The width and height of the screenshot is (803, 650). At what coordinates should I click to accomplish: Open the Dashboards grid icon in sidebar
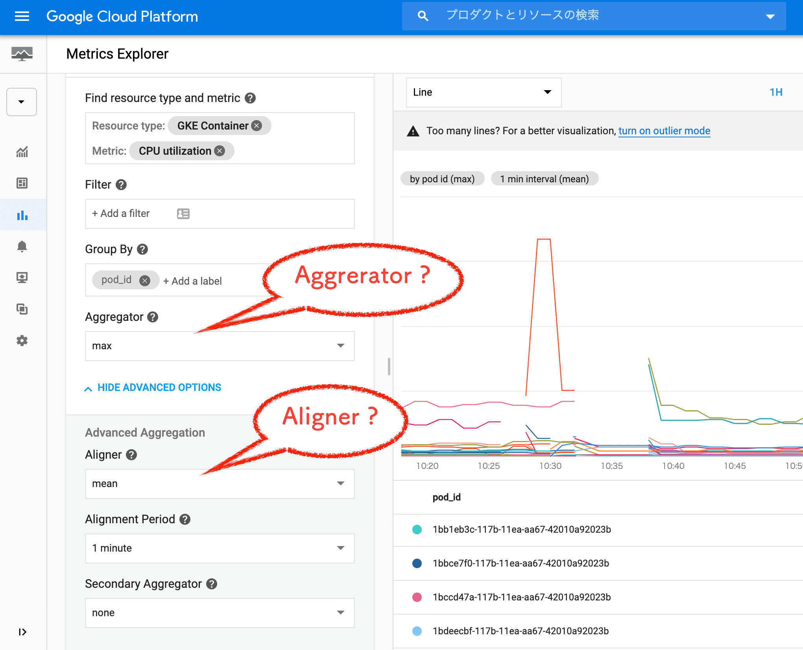22,183
